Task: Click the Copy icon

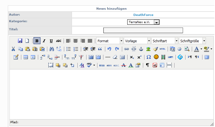Action: click(21, 49)
